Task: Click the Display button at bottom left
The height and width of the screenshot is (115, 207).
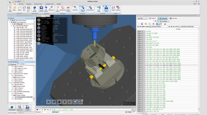Action: (x=27, y=108)
